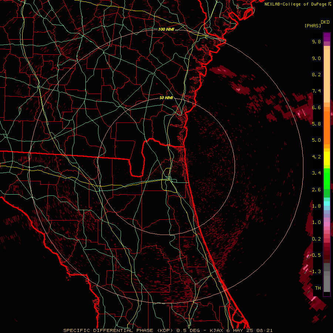
Task: Select the -1.3 scale label
Action: 315,272
